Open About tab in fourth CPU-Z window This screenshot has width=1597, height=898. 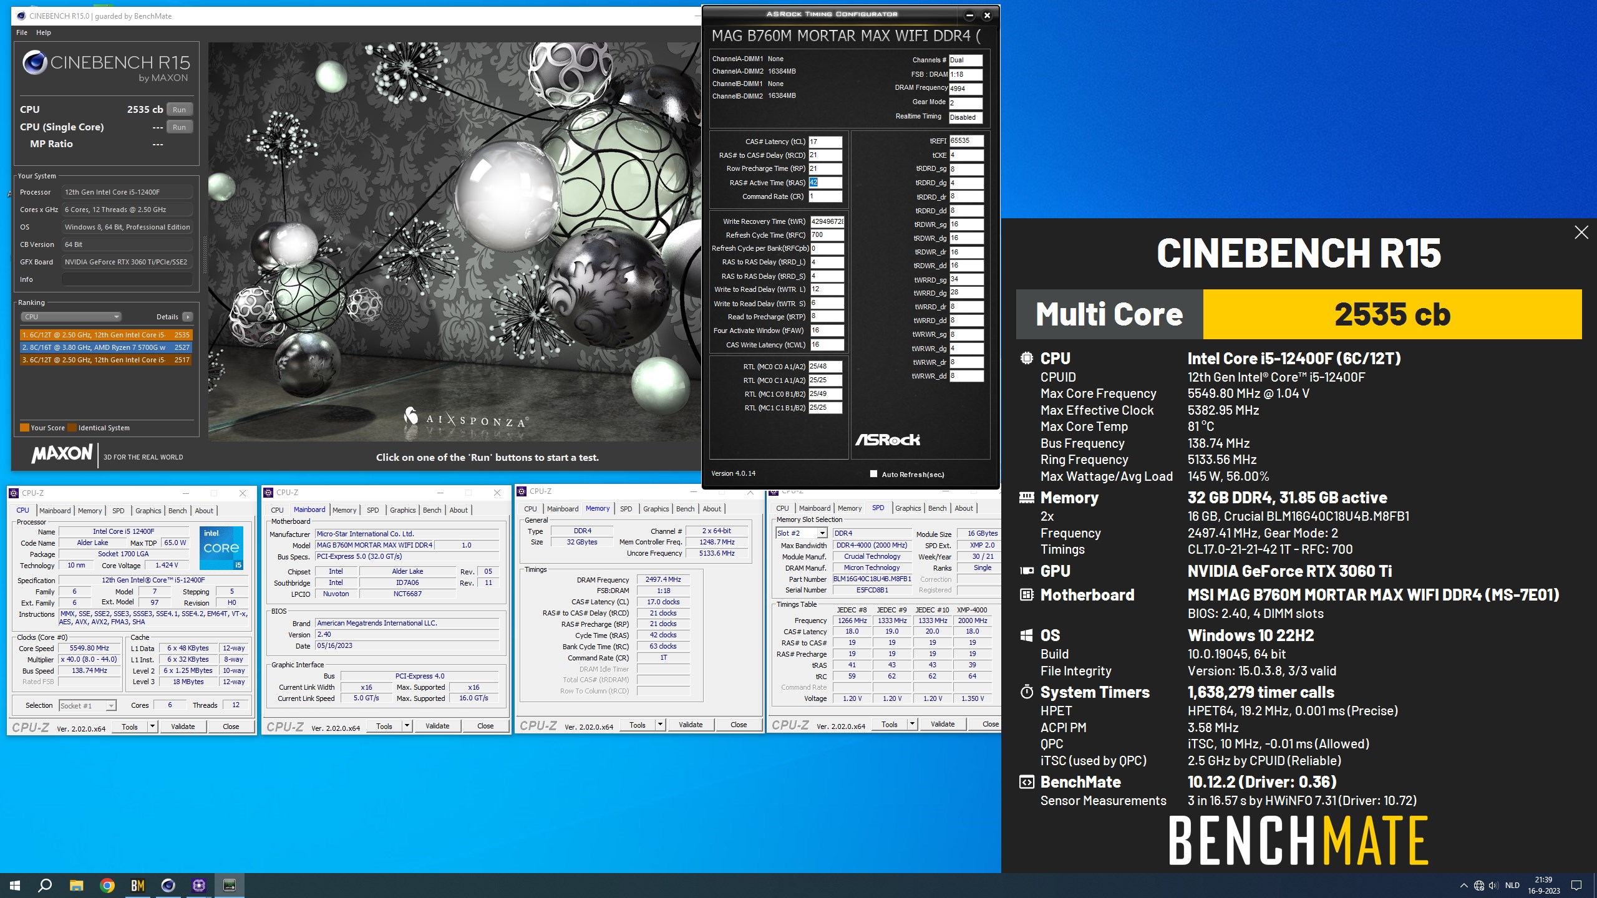pos(964,508)
